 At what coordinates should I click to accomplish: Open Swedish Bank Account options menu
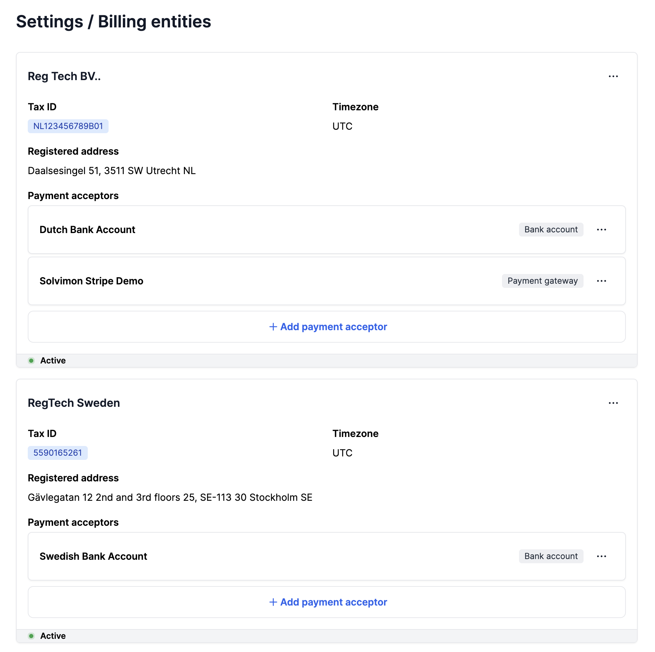click(x=601, y=556)
